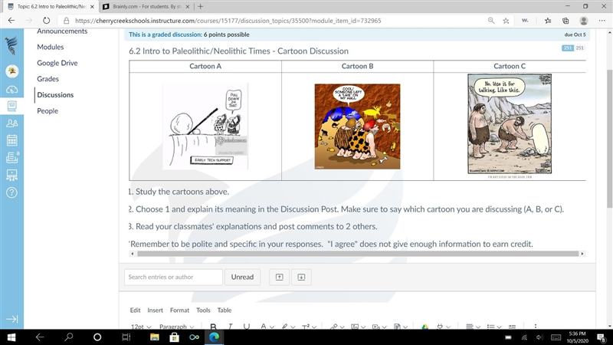The height and width of the screenshot is (345, 613).
Task: Open the Paragraph style dropdown
Action: [177, 327]
